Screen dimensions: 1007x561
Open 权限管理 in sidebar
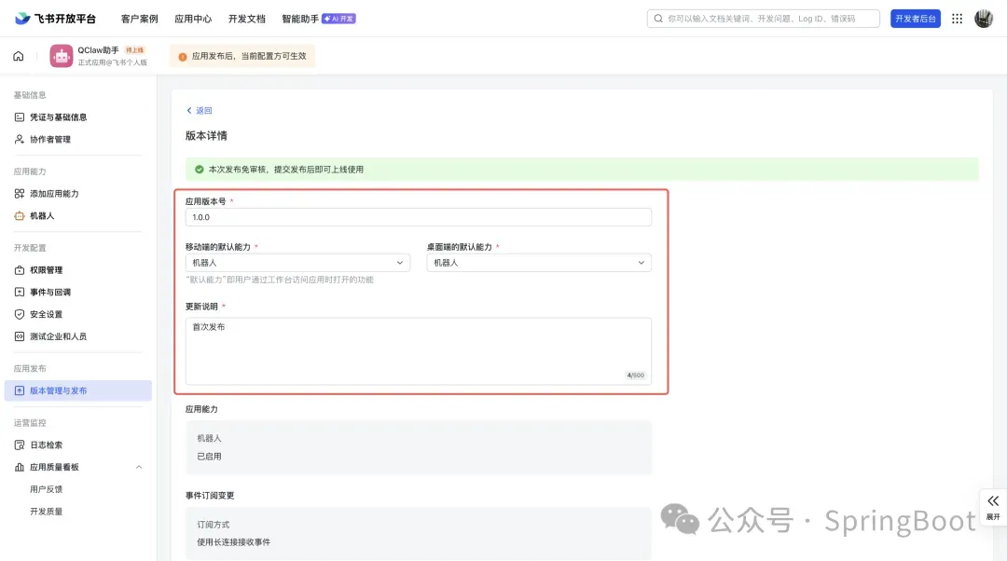46,270
